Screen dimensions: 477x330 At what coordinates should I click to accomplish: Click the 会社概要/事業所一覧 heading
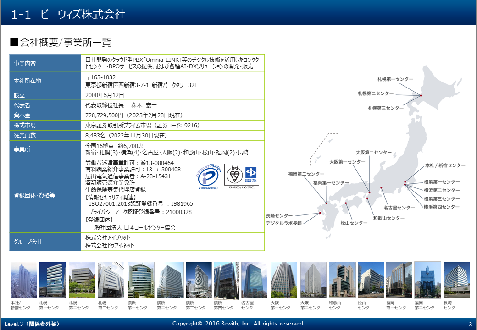point(61,42)
